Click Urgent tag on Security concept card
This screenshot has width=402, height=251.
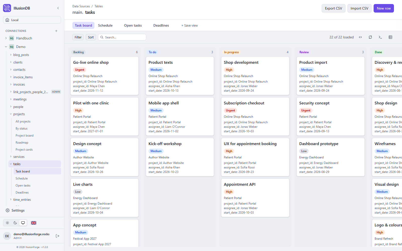pos(306,110)
